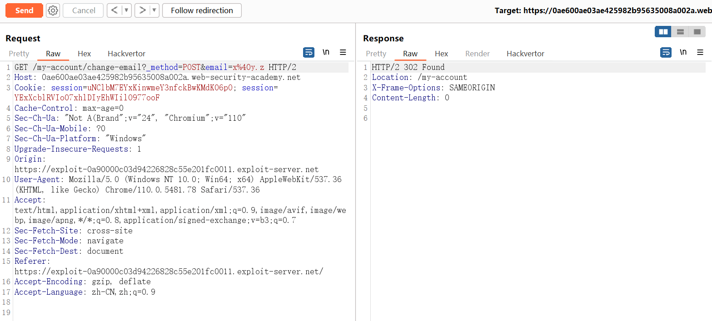The image size is (712, 321).
Task: Toggle word wrap icon in Request panel
Action: click(x=309, y=52)
